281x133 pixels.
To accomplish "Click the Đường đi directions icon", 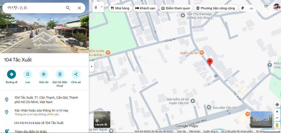I will (x=11, y=74).
